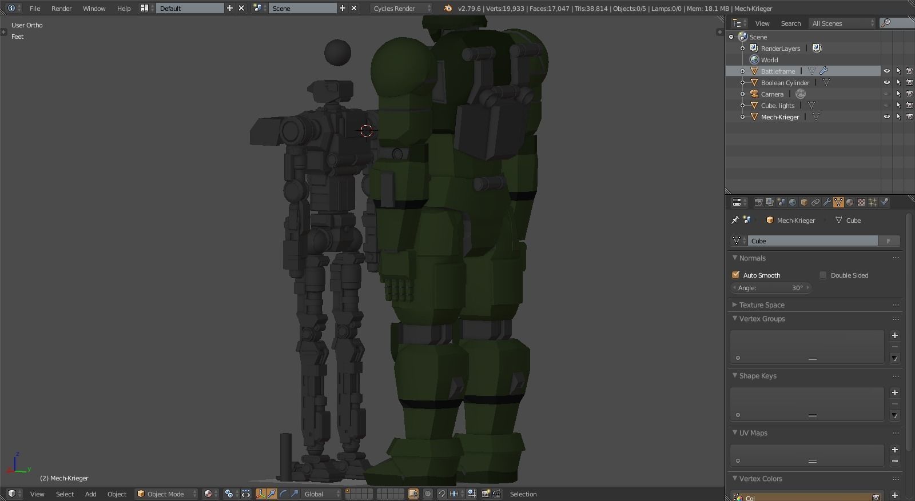The width and height of the screenshot is (915, 501).
Task: Add a new shape key with plus
Action: point(895,392)
